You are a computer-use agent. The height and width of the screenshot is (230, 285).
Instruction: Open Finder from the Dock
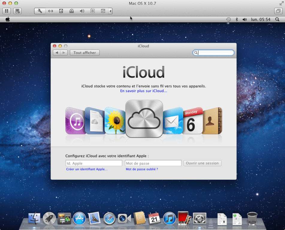34,218
